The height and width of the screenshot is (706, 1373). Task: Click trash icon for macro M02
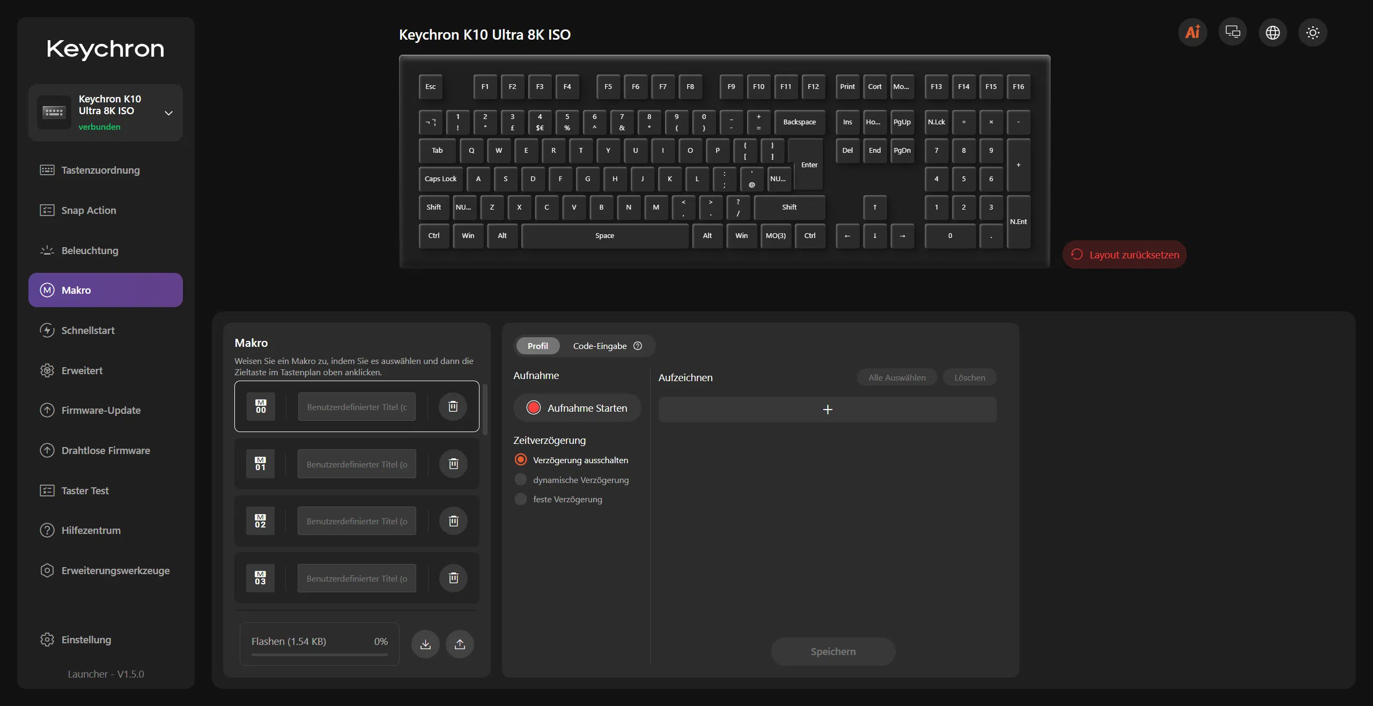(453, 521)
